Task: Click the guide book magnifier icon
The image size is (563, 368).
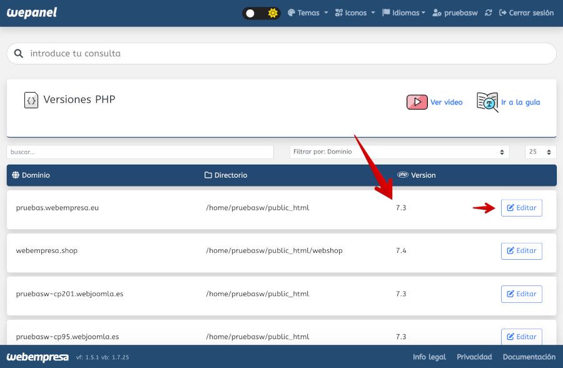Action: (487, 102)
